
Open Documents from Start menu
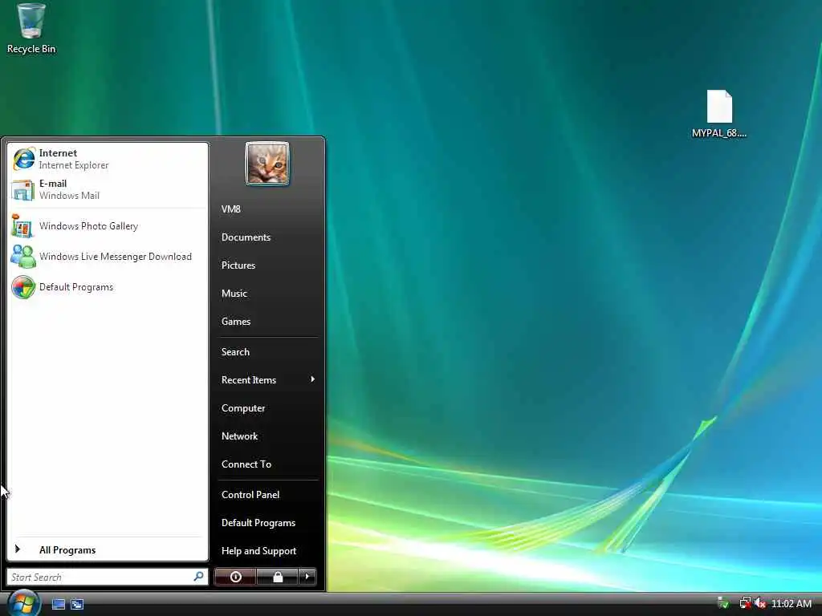(267, 237)
